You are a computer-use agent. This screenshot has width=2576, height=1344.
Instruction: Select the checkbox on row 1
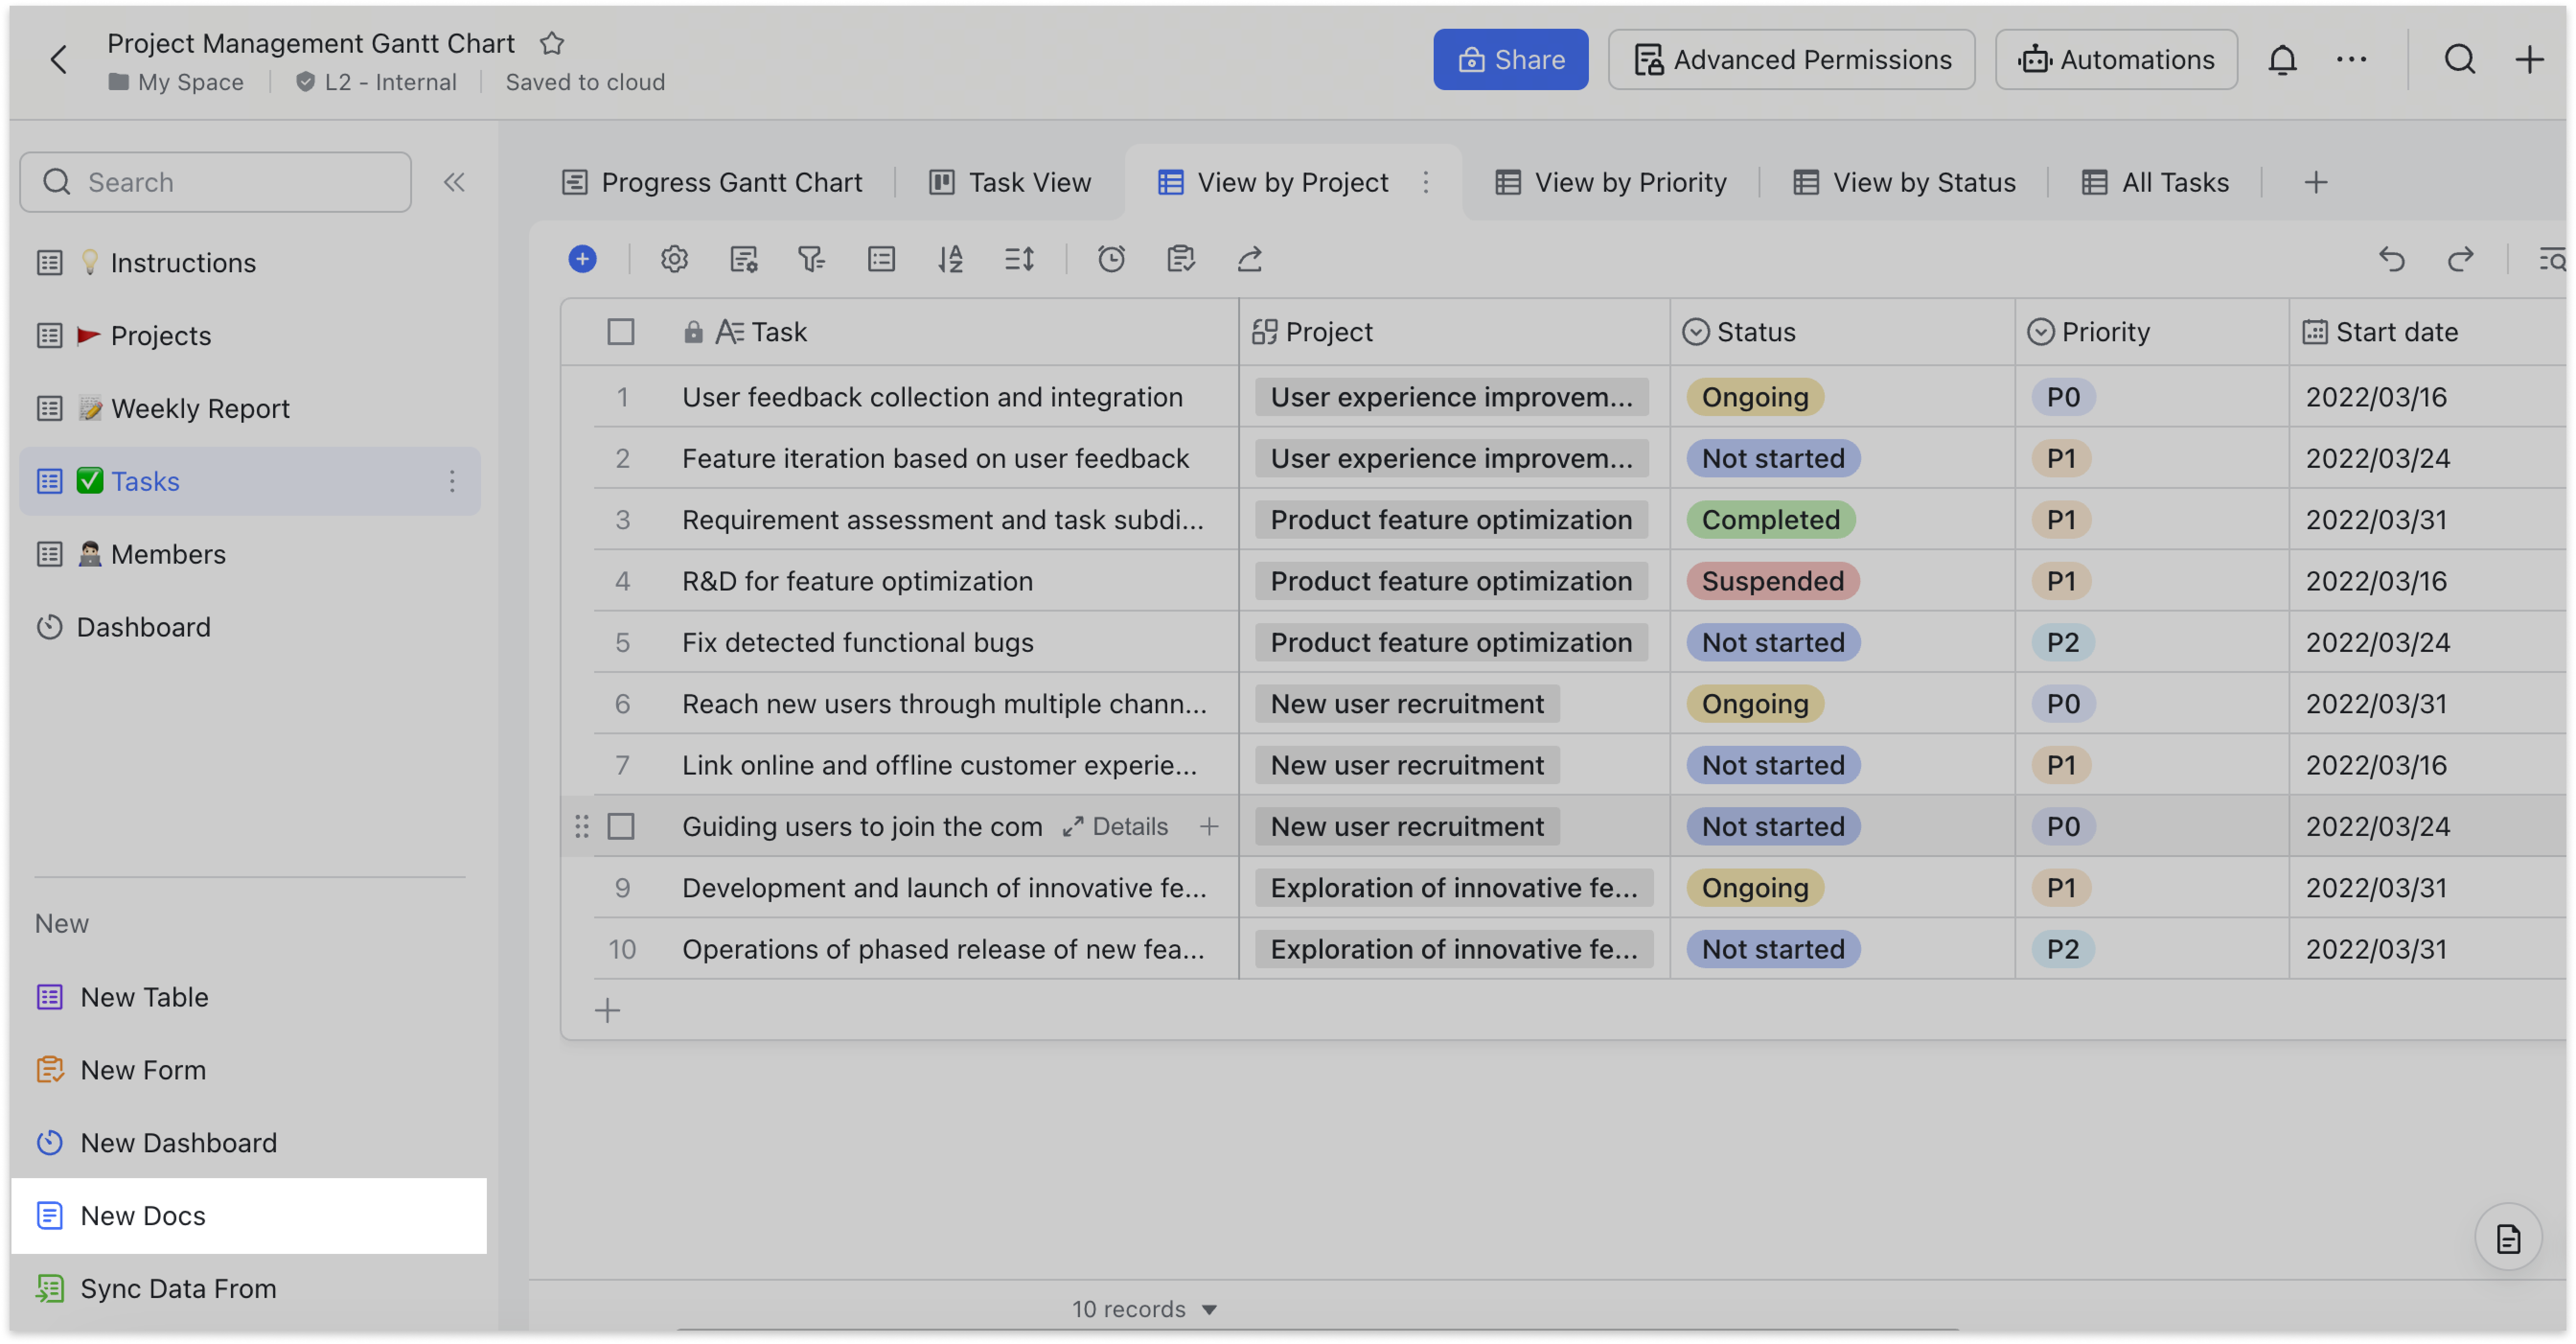pyautogui.click(x=621, y=397)
